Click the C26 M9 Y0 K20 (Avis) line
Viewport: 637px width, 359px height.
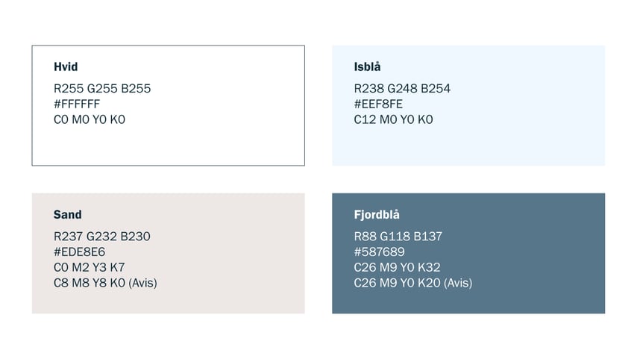click(x=413, y=283)
